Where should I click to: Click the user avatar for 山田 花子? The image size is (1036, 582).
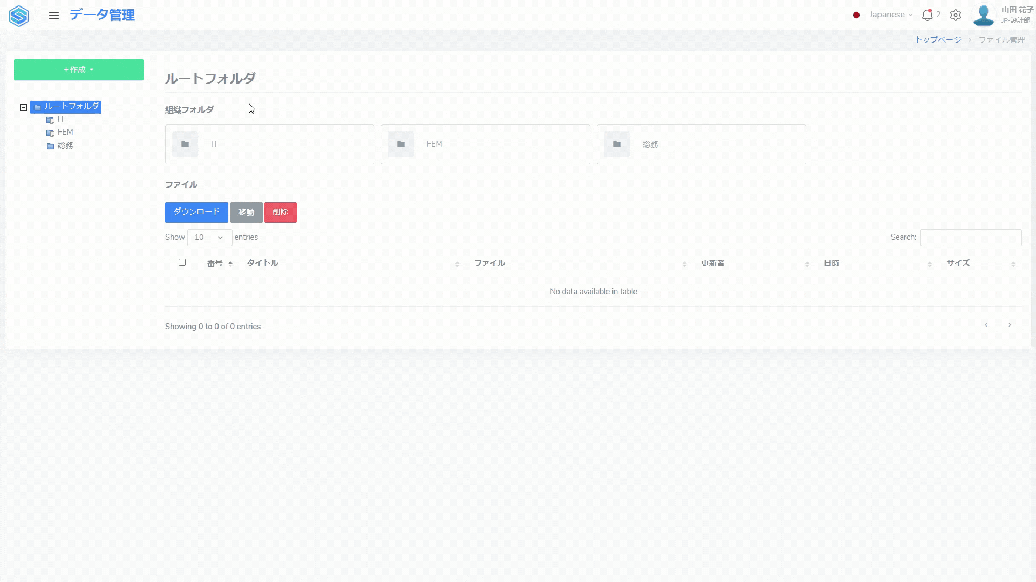coord(983,15)
